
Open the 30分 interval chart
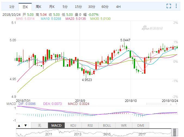92,7
